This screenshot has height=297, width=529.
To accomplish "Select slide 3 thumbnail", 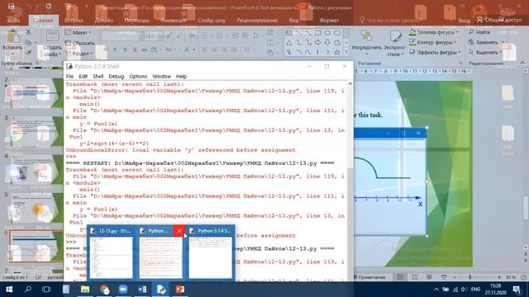I will click(x=34, y=130).
